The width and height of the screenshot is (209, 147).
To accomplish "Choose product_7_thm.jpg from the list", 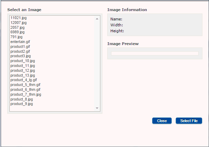I will (x=26, y=94).
